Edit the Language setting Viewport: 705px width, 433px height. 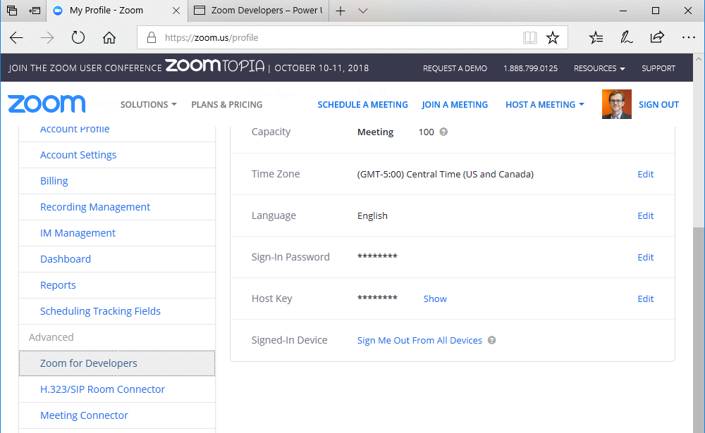[x=646, y=215]
